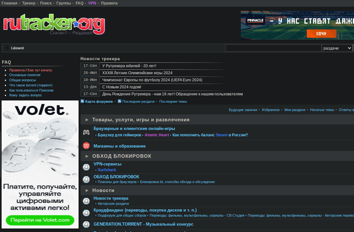Viewport: 354px width, 232px height.
Task: Open the раздачи search type dropdown
Action: [x=337, y=48]
